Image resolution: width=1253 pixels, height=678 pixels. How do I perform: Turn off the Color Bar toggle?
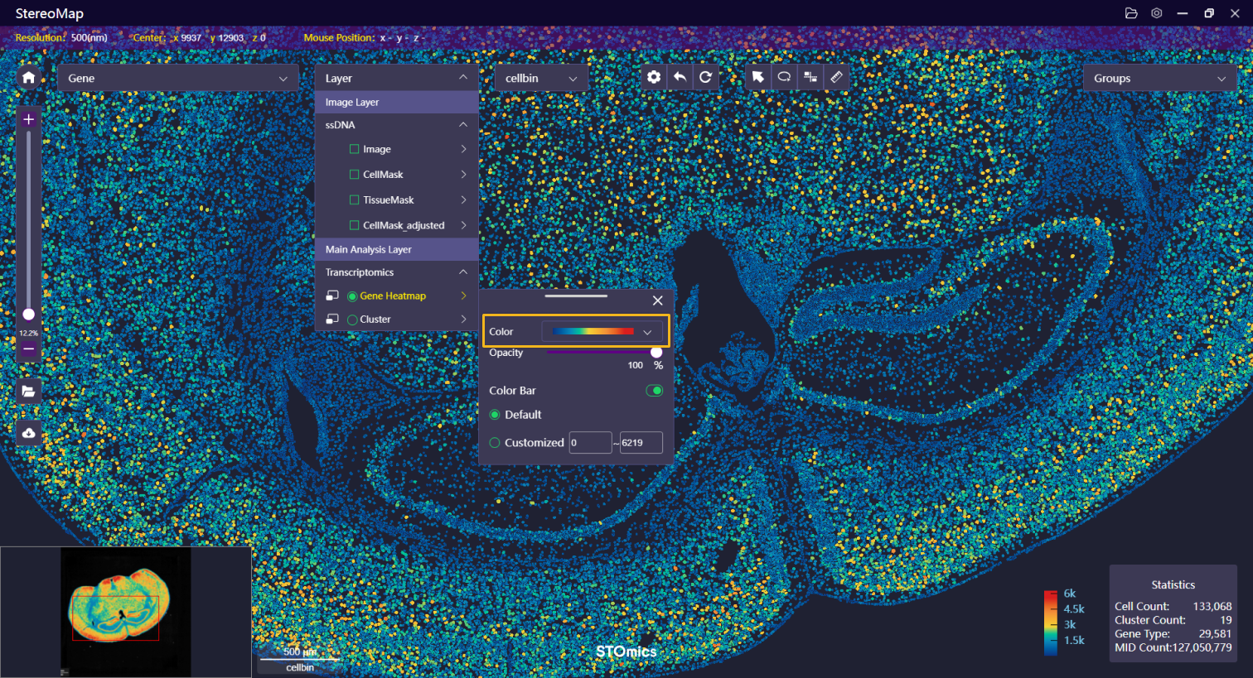(654, 391)
